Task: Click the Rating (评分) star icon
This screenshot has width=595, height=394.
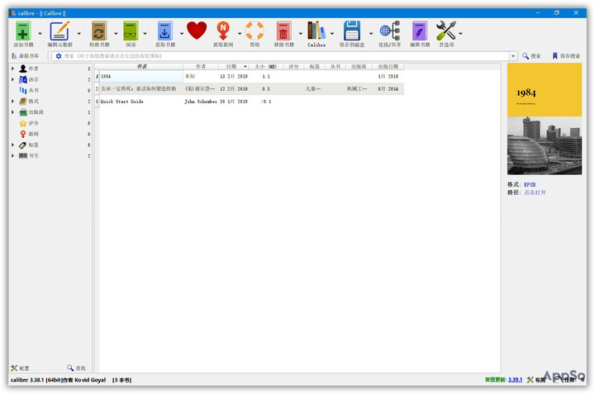Action: 23,123
